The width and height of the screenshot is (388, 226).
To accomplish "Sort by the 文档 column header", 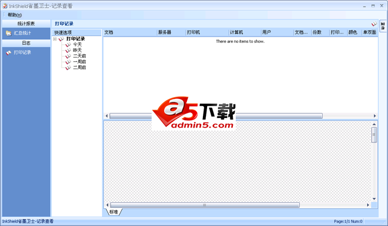I will [x=130, y=32].
